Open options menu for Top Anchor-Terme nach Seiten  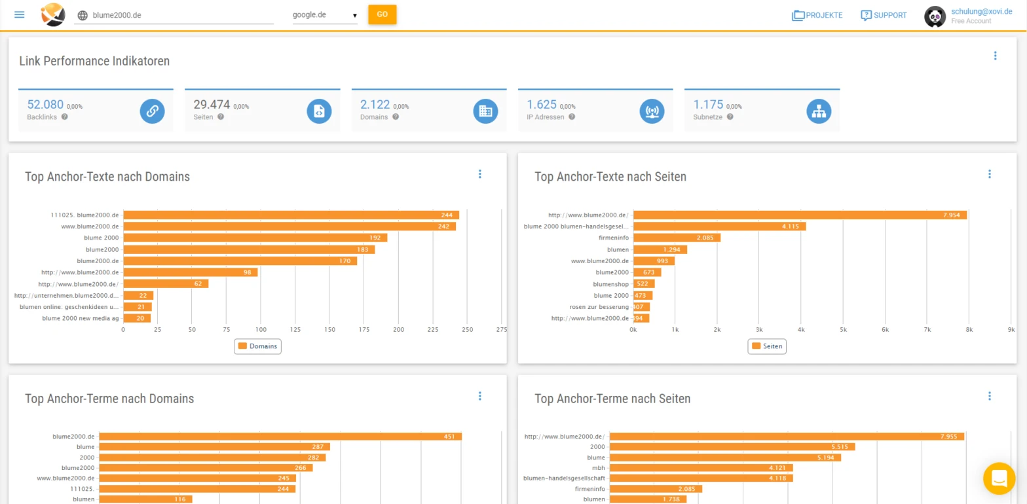click(x=989, y=396)
